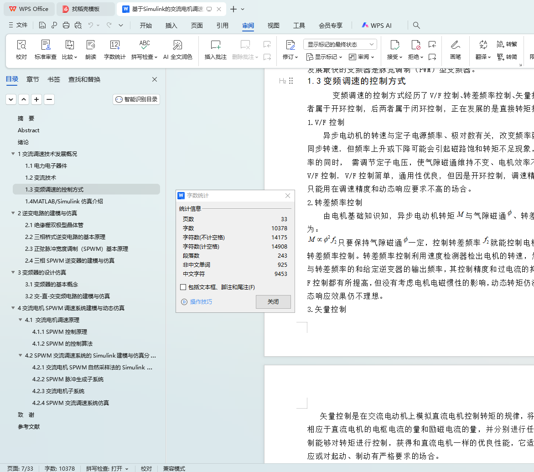Screen dimensions: 534x472
Task: Open the quick access toolbar customize chevron
Action: click(121, 25)
